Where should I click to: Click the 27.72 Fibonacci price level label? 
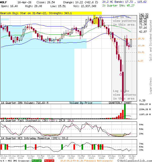[x=141, y=39]
